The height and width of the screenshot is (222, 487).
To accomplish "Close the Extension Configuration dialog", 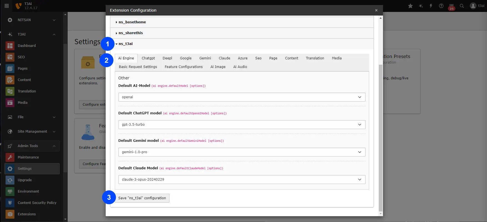I will tap(376, 10).
